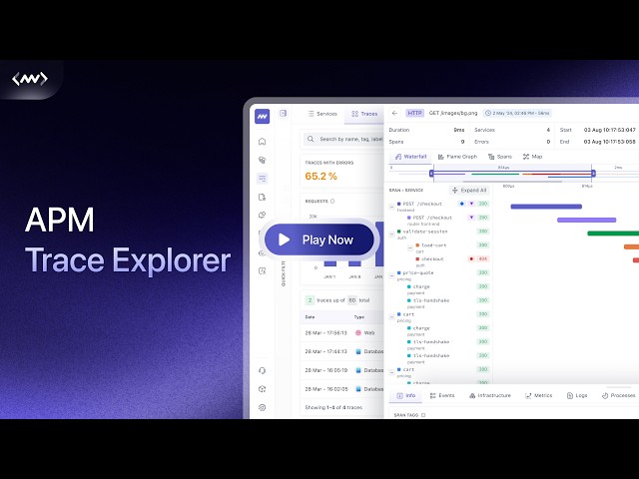Screen dimensions: 639x479
Task: Click the copy icon beside SPAN TAGS
Action: pos(423,415)
